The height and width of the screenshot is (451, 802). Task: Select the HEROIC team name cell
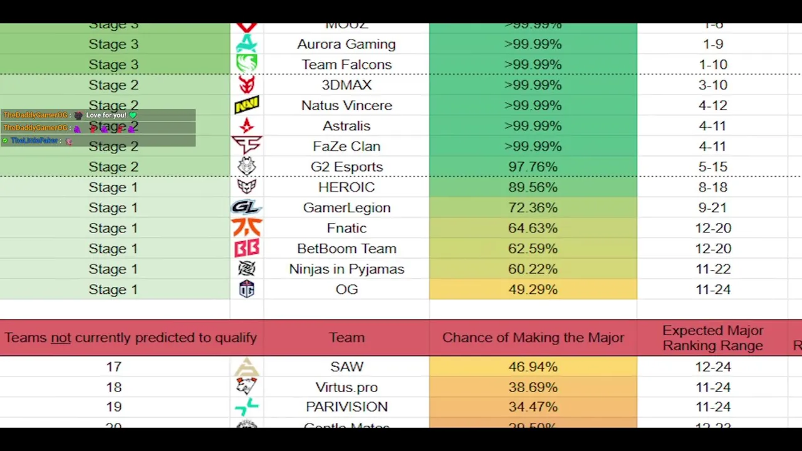pos(346,187)
